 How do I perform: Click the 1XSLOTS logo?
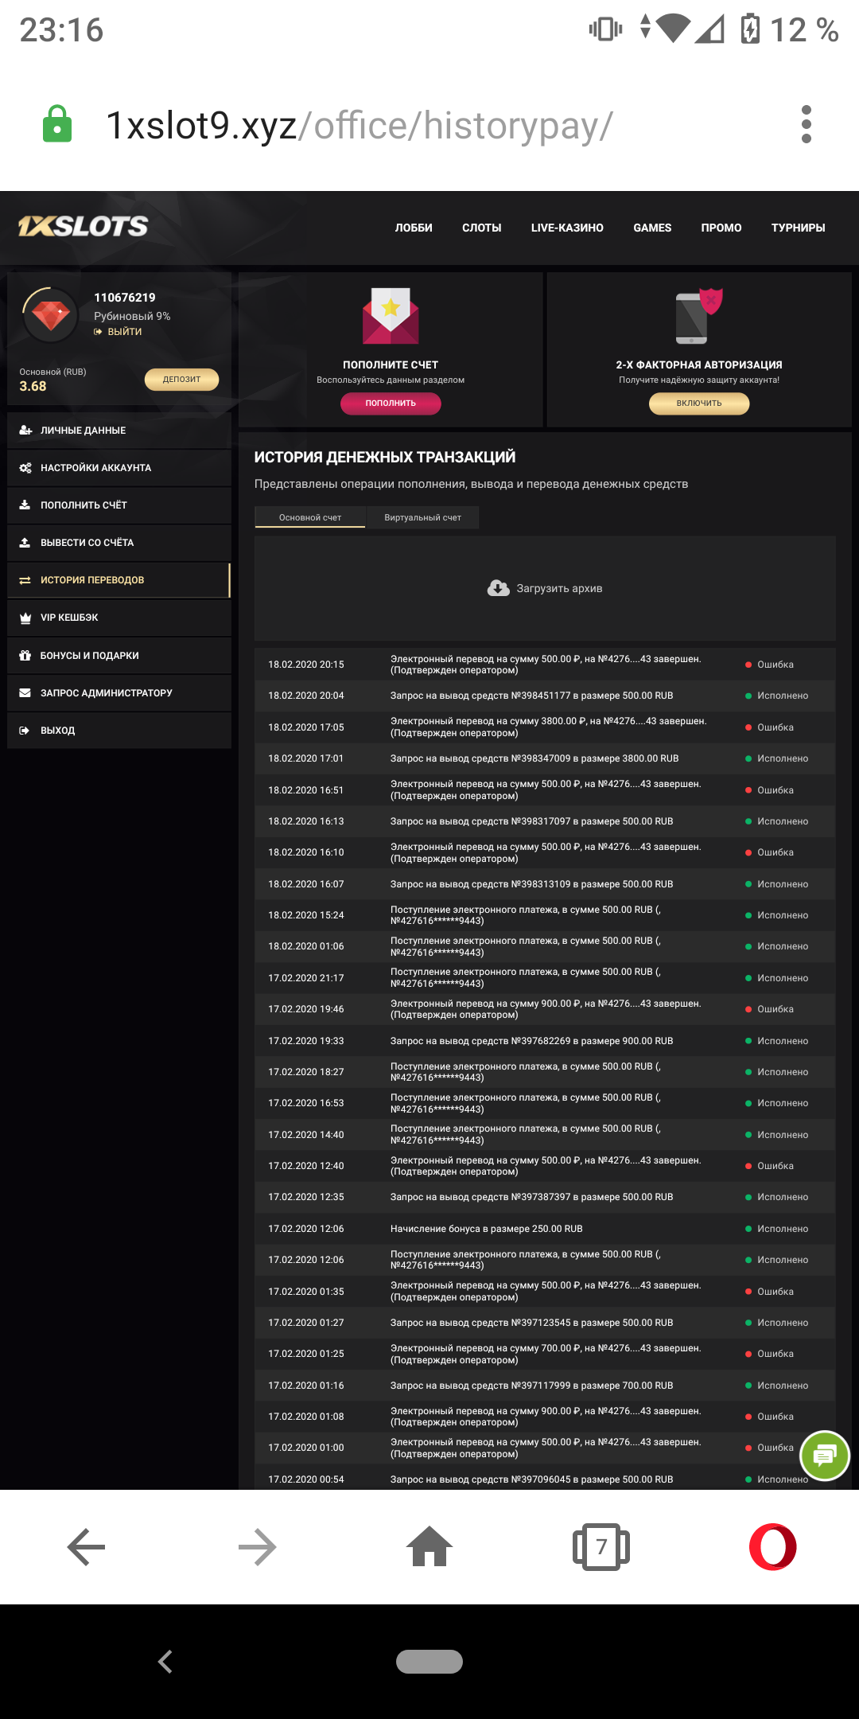coord(84,227)
